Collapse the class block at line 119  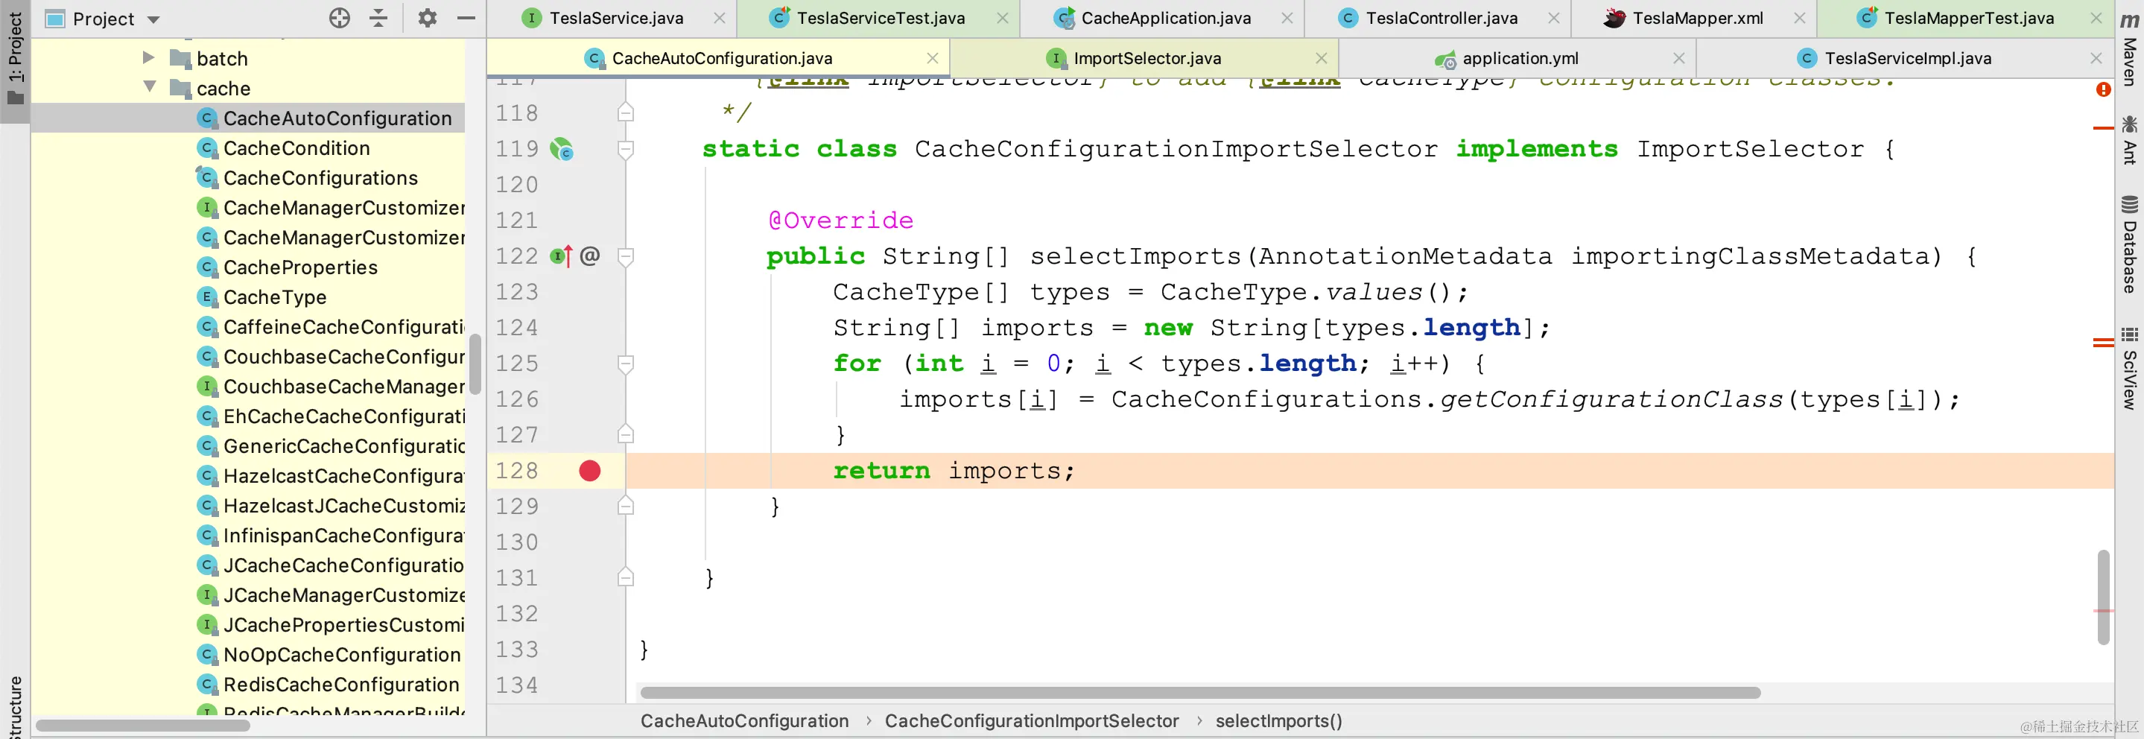tap(626, 149)
